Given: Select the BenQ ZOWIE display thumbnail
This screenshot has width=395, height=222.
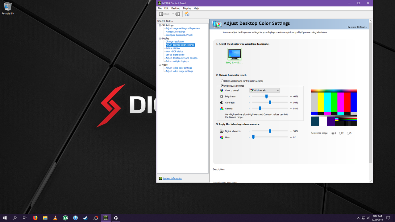Looking at the screenshot, I should 234,54.
